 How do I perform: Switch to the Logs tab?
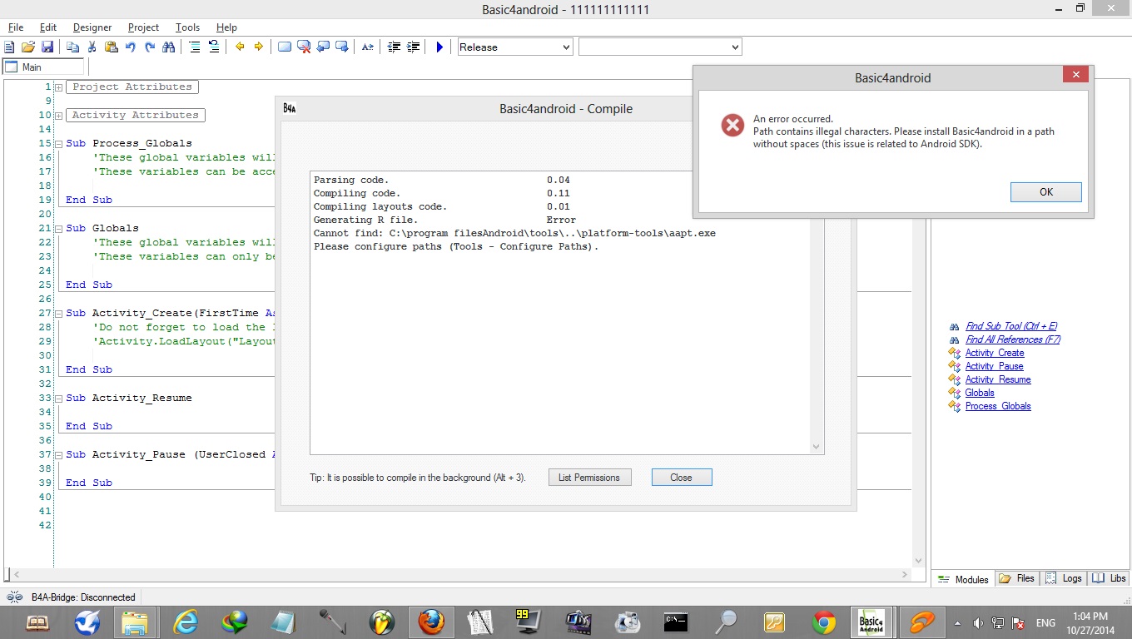[1064, 578]
